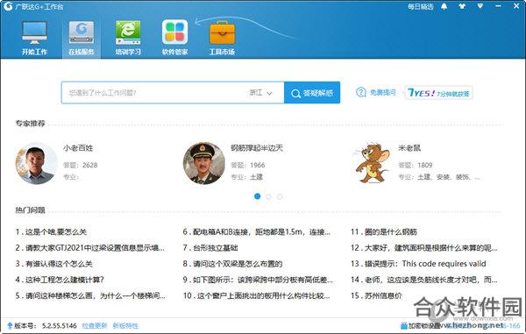
Task: Open question 12 about 建筑面积
Action: click(424, 248)
